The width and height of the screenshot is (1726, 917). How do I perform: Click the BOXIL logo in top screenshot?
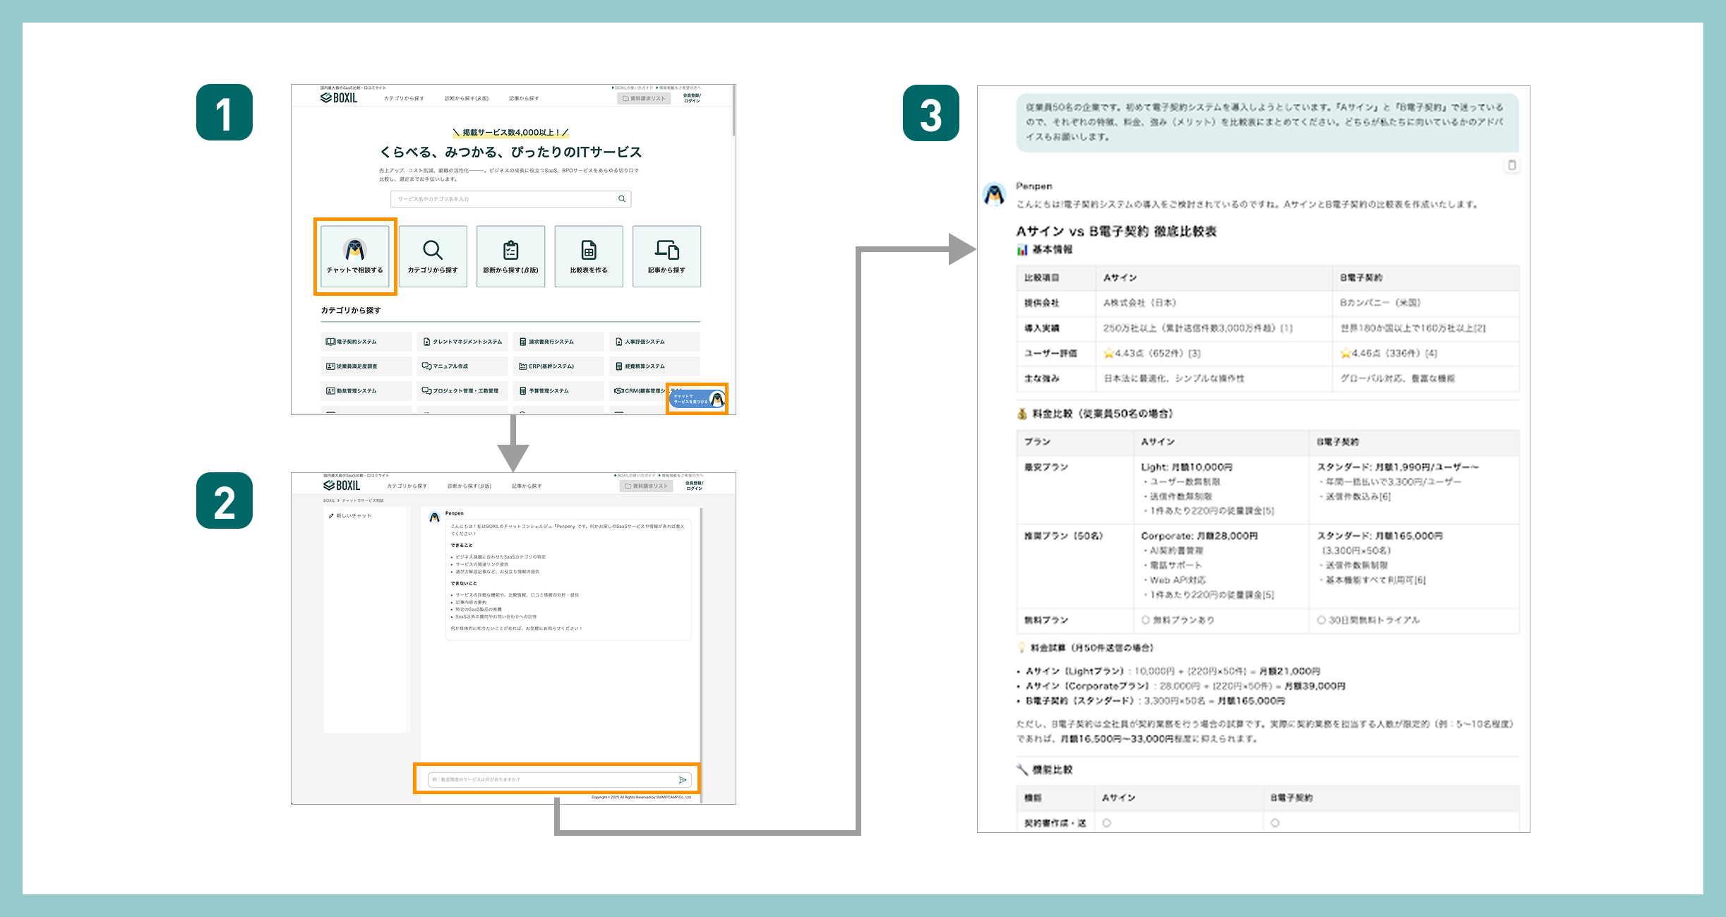[340, 98]
